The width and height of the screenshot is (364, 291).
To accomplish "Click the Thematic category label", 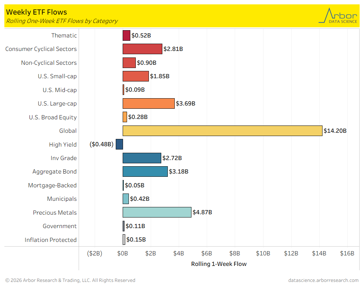I will (x=64, y=36).
